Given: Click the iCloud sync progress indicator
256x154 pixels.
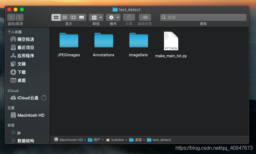Looking at the screenshot, I should click(44, 98).
